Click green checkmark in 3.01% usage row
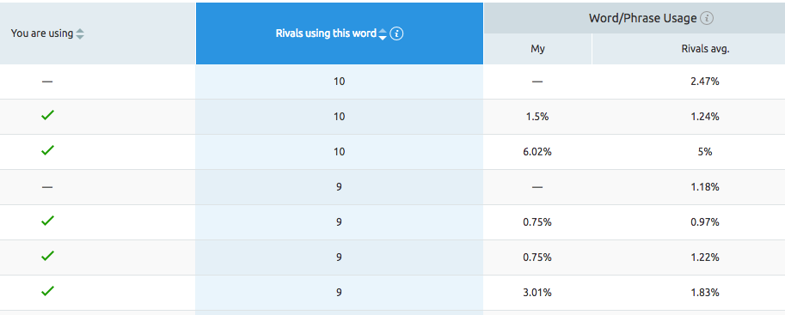Viewport: 785px width, 315px height. 47,291
